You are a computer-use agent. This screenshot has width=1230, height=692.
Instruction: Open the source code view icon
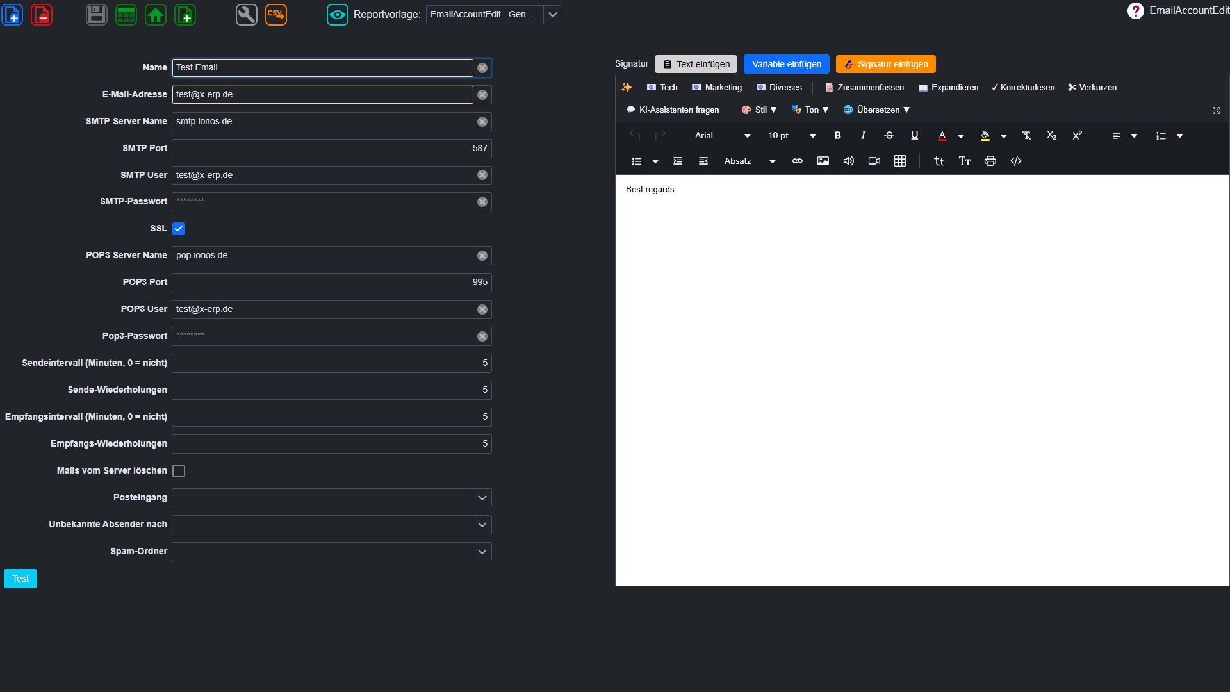[1016, 161]
